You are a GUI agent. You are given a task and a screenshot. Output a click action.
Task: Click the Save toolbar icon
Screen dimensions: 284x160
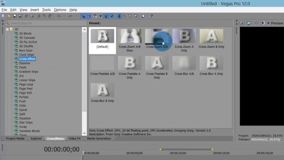[x=15, y=16]
